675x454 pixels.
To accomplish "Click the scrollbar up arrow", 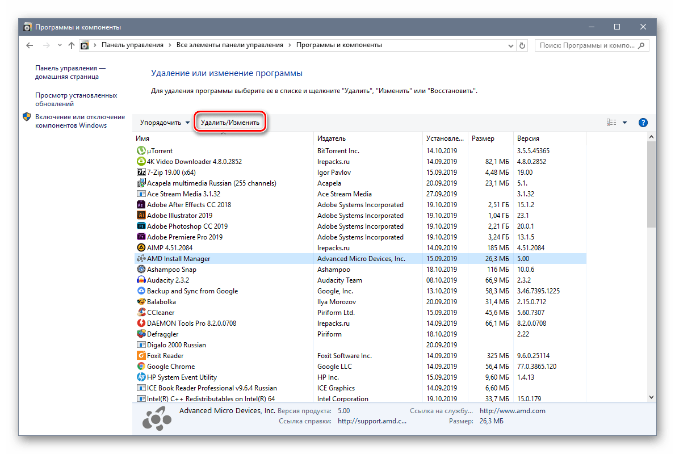I will [651, 137].
